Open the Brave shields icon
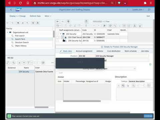 pyautogui.click(x=119, y=3)
